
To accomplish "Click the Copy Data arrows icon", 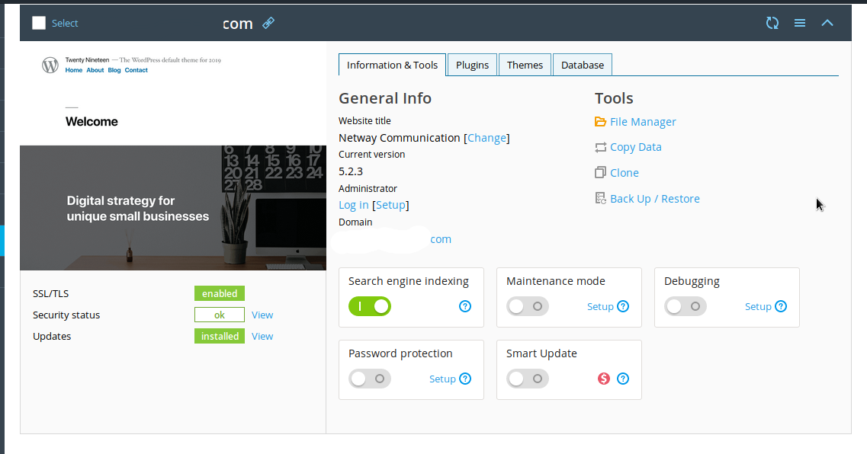I will 600,147.
